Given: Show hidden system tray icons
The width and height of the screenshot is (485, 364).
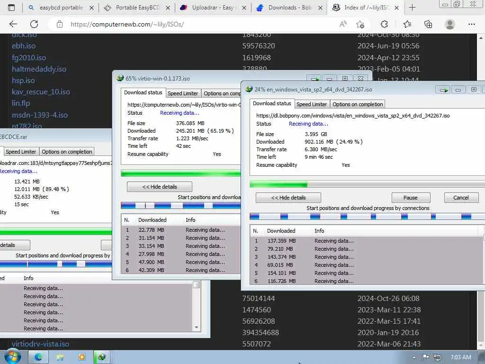Looking at the screenshot, I should [414, 357].
